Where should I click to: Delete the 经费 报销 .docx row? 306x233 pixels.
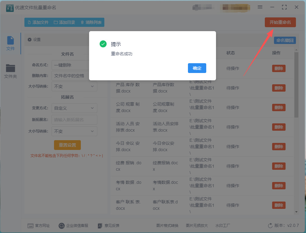click(x=279, y=166)
